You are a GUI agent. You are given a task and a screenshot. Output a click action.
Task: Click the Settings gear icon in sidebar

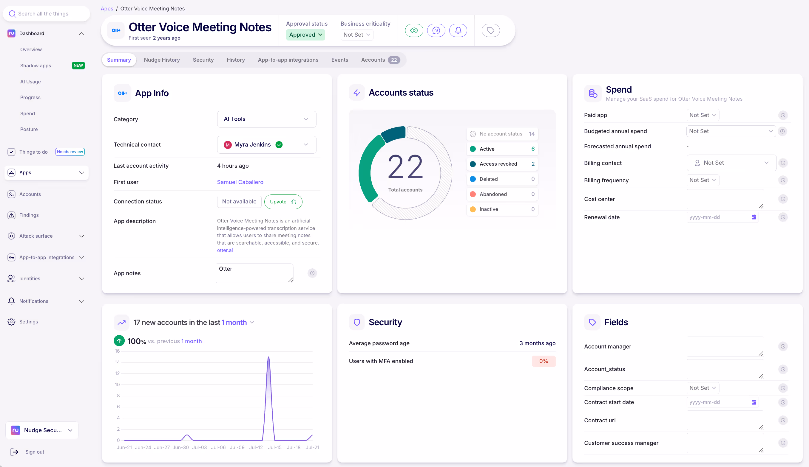[11, 322]
